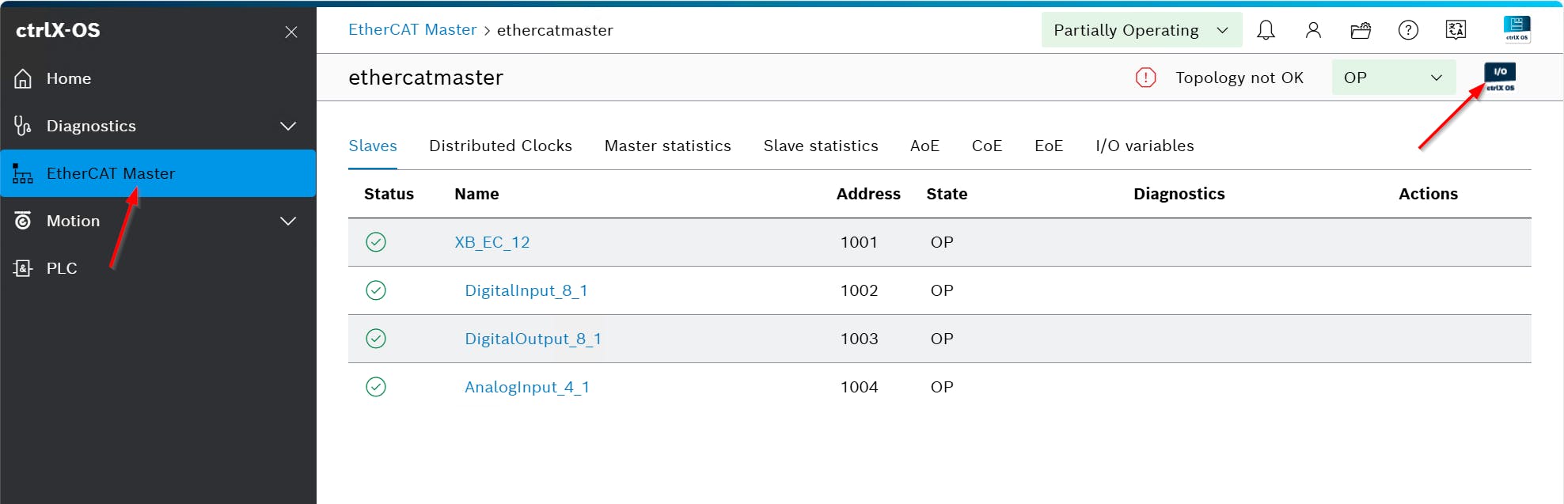Click the ctrlX OS save icon in header
The image size is (1564, 504).
[x=1517, y=29]
